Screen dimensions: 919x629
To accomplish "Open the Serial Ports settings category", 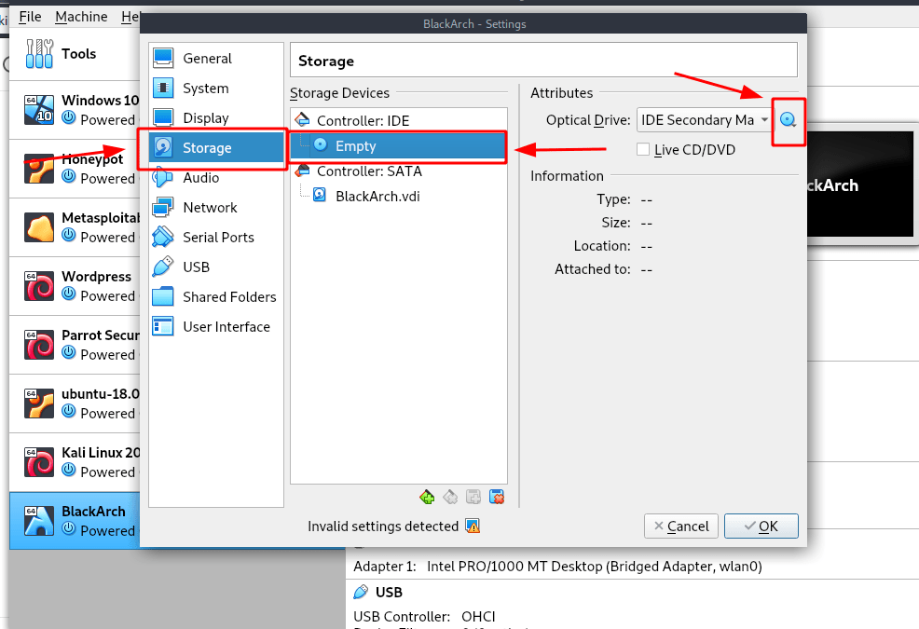I will pos(215,238).
